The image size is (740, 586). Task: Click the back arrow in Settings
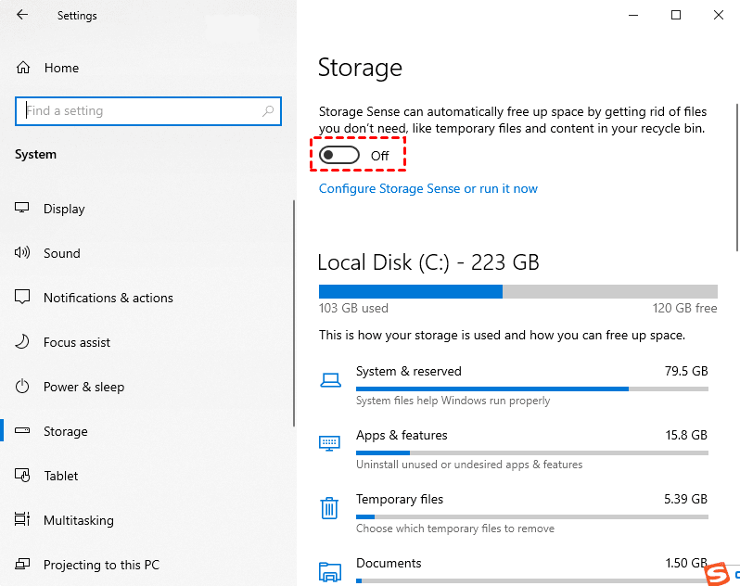[x=22, y=16]
